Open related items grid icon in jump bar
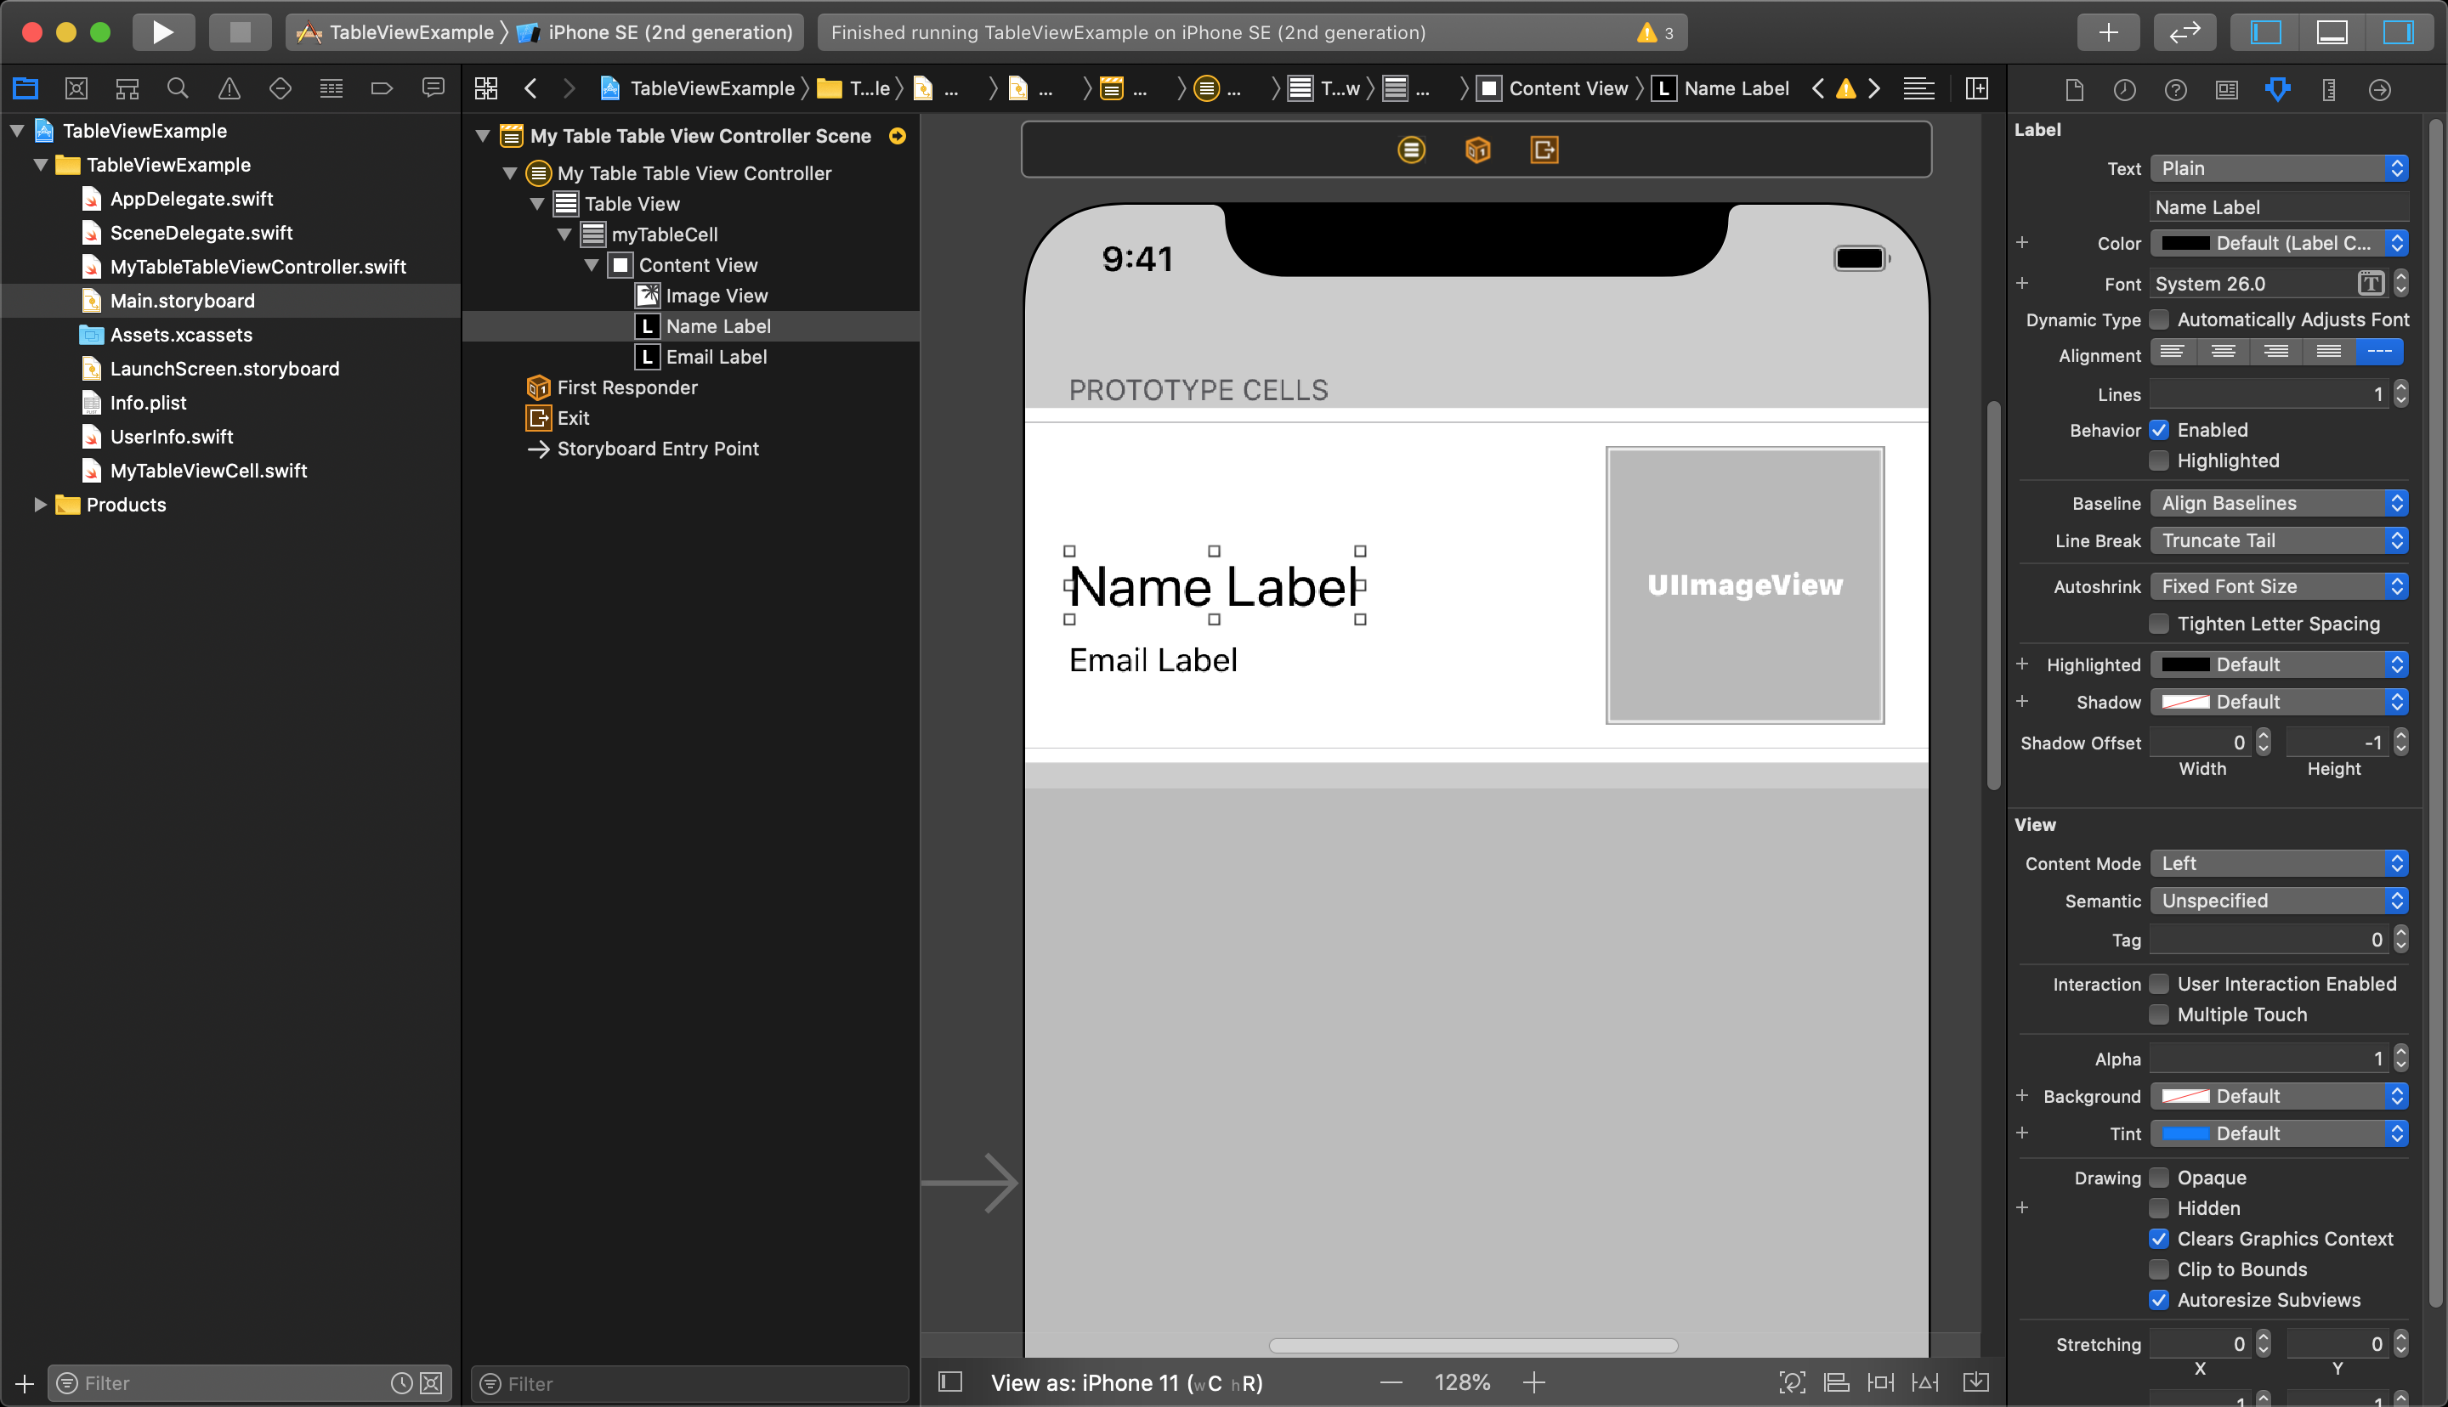 (x=486, y=89)
